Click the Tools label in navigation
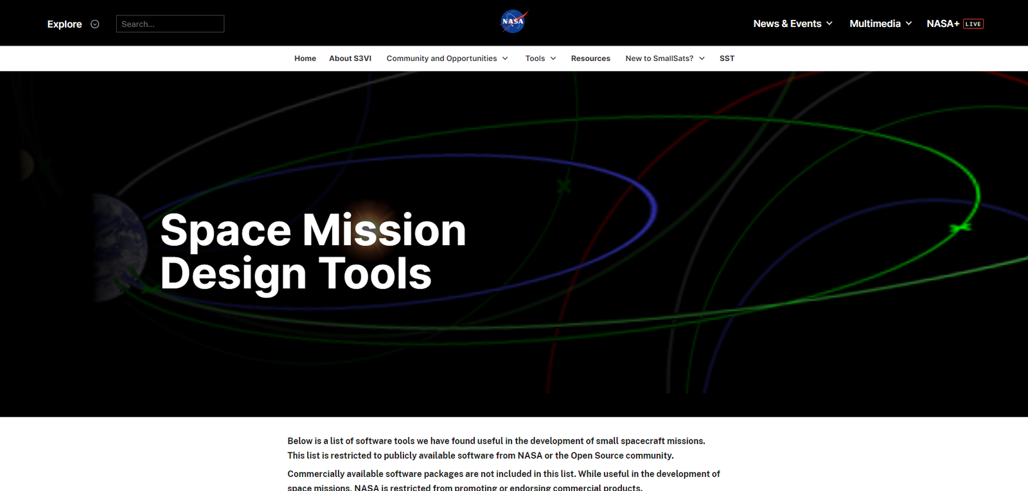Screen dimensions: 1028x491 [535, 58]
